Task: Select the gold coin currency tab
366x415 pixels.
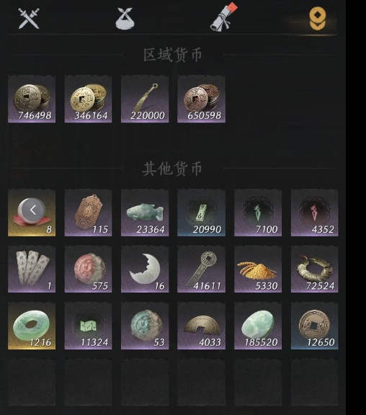Action: click(x=318, y=18)
